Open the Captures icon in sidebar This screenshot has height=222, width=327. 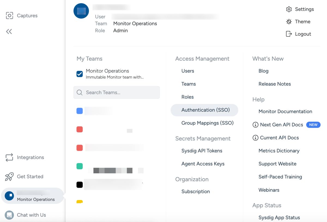(9, 15)
